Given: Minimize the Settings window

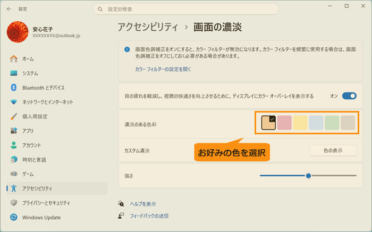Looking at the screenshot, I should pyautogui.click(x=330, y=6).
